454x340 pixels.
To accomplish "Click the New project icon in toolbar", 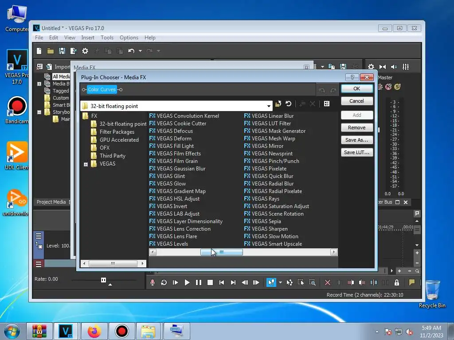I will coord(39,51).
